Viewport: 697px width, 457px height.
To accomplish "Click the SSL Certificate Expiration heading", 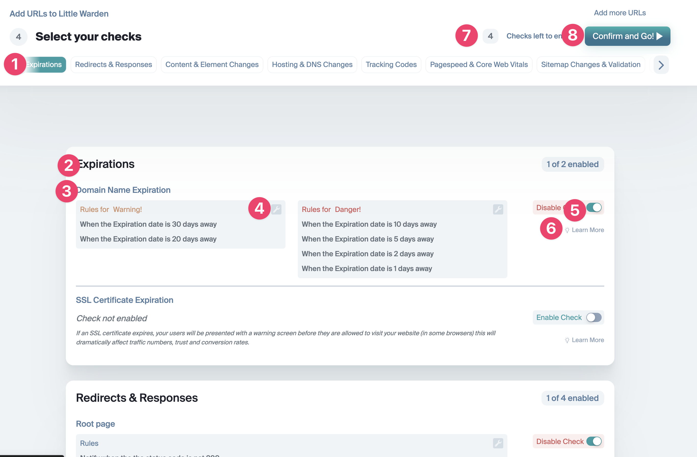I will click(x=124, y=300).
